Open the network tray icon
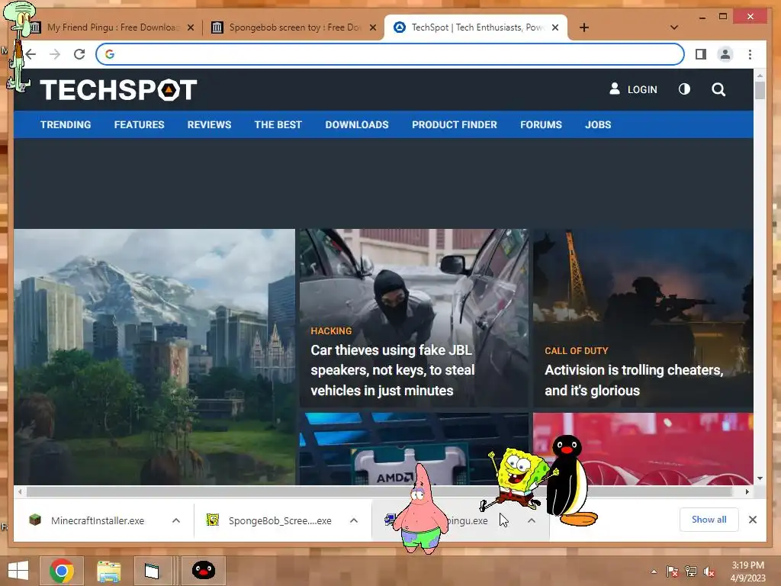This screenshot has width=781, height=586. 691,572
